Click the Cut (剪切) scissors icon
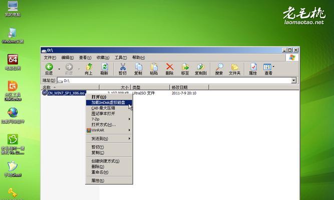 pyautogui.click(x=123, y=67)
